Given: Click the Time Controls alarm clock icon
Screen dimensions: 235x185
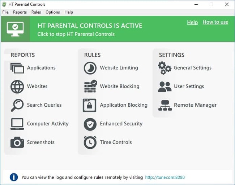Looking at the screenshot, I should [90, 143].
